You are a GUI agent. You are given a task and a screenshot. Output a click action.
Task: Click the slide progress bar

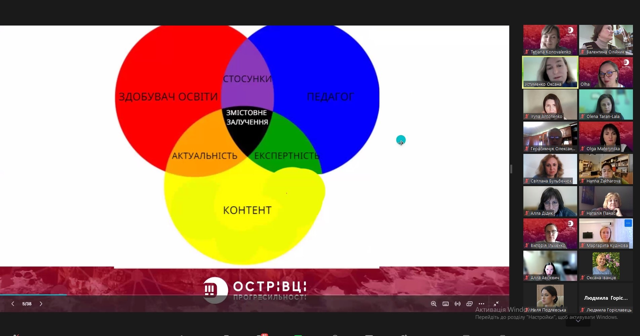[254, 295]
